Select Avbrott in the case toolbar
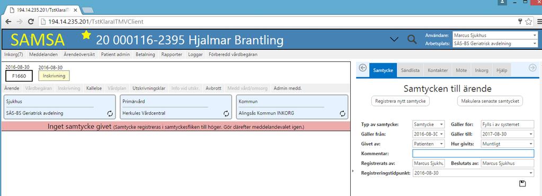 [x=214, y=88]
